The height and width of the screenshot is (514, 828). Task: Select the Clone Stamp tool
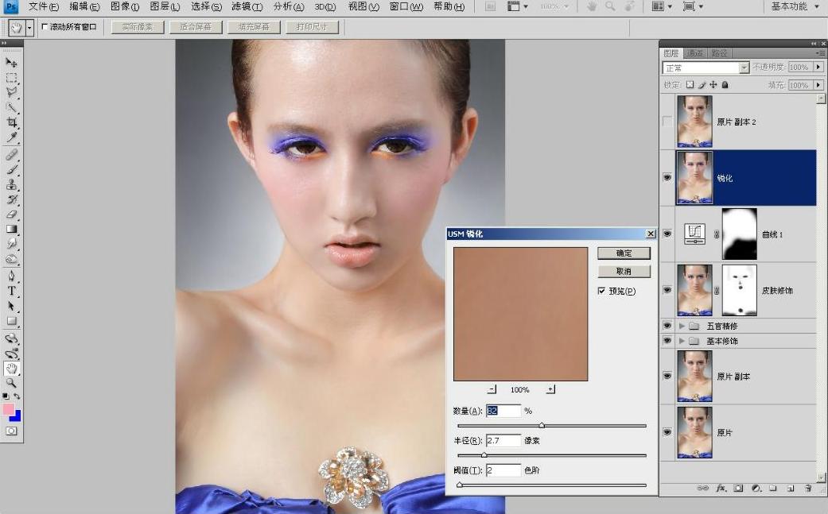point(11,184)
